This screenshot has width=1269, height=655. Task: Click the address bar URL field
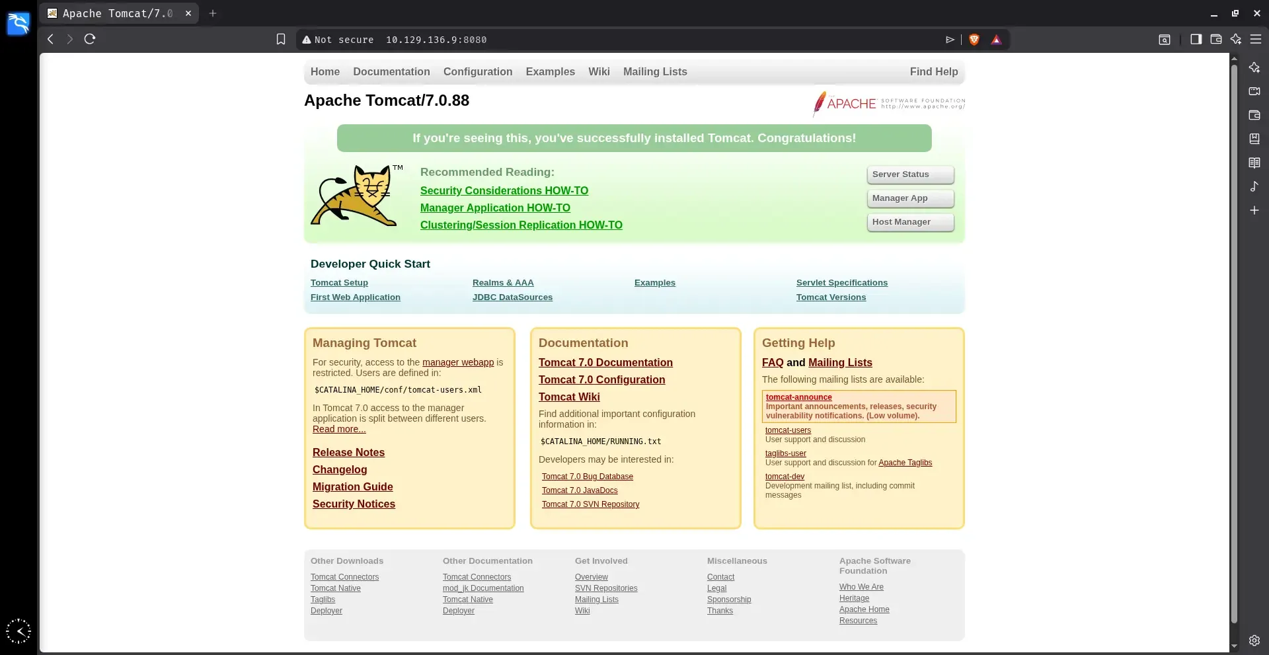click(x=621, y=40)
